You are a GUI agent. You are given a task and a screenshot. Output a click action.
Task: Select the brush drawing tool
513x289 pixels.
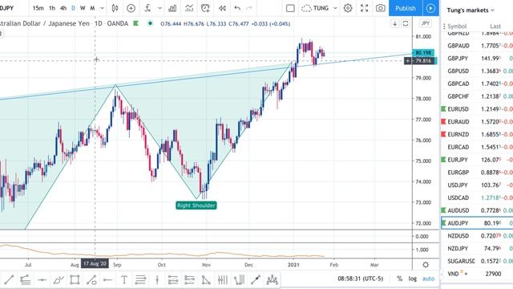click(59, 279)
